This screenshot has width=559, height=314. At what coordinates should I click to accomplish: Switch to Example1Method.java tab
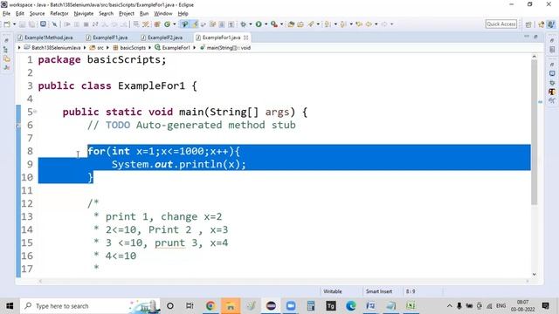tap(45, 38)
